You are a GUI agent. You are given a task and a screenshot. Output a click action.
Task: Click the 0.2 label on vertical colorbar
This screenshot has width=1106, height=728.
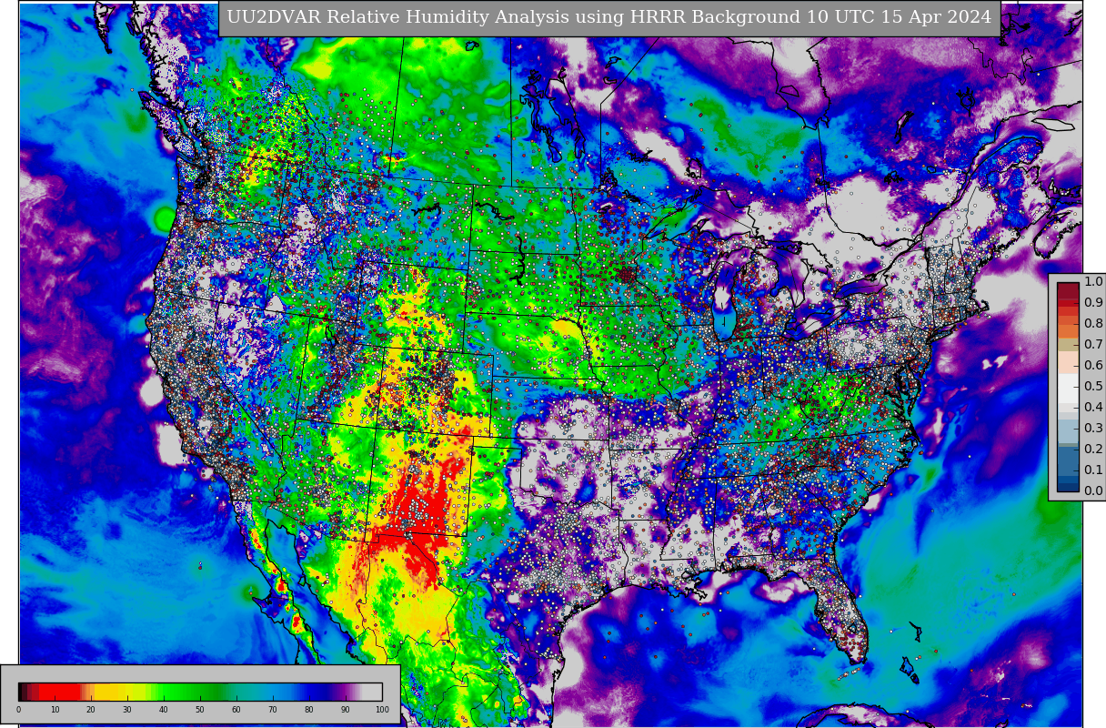[x=1093, y=449]
